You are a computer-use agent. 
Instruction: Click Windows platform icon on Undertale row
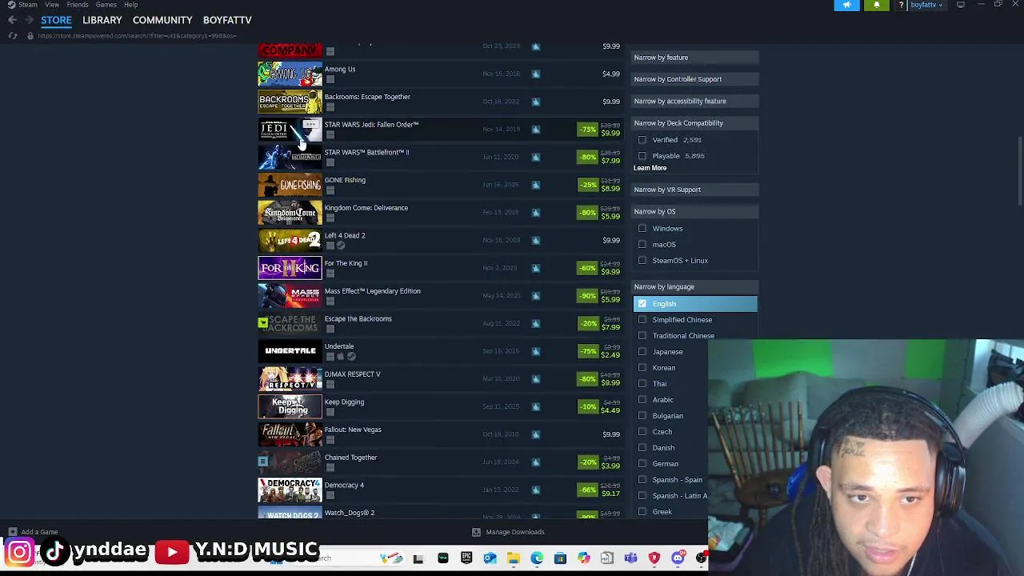tap(330, 357)
